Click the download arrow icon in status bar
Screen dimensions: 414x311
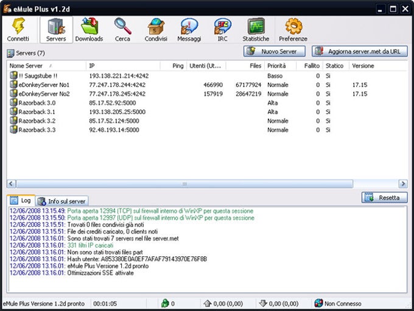pyautogui.click(x=263, y=303)
